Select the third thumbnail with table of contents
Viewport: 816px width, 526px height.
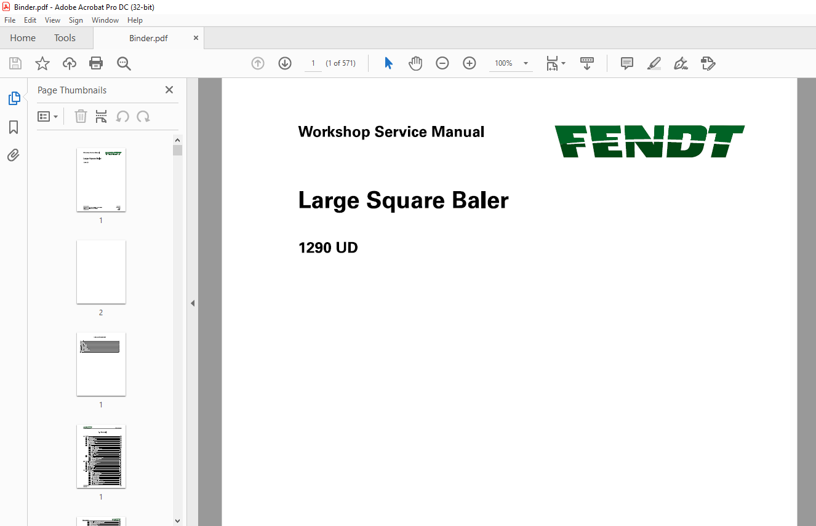pos(101,364)
